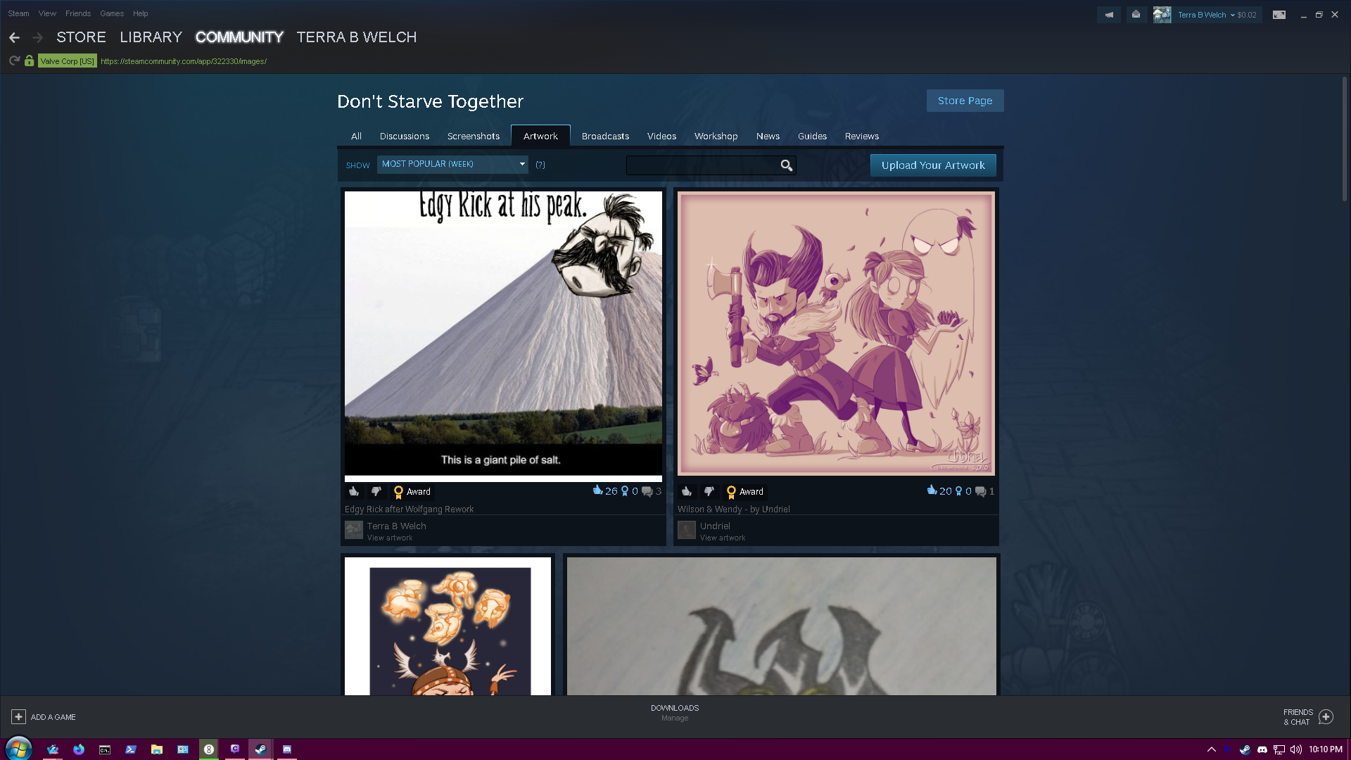This screenshot has height=760, width=1351.
Task: Thumbs up Wilson & Wendy artwork
Action: [x=687, y=492]
